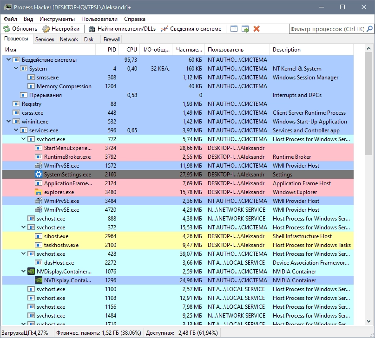The width and height of the screenshot is (375, 338).
Task: Click the Настройки gear icon
Action: 46,29
